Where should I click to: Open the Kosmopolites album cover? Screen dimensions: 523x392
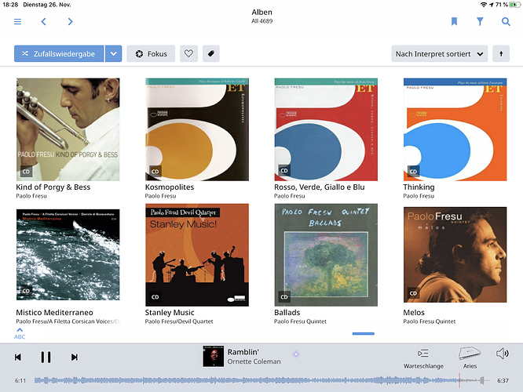point(197,129)
